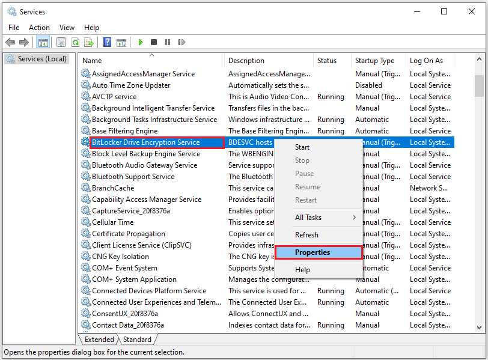This screenshot has width=488, height=360.
Task: Toggle Show/Hide Console Tree toolbar icon
Action: pos(43,42)
